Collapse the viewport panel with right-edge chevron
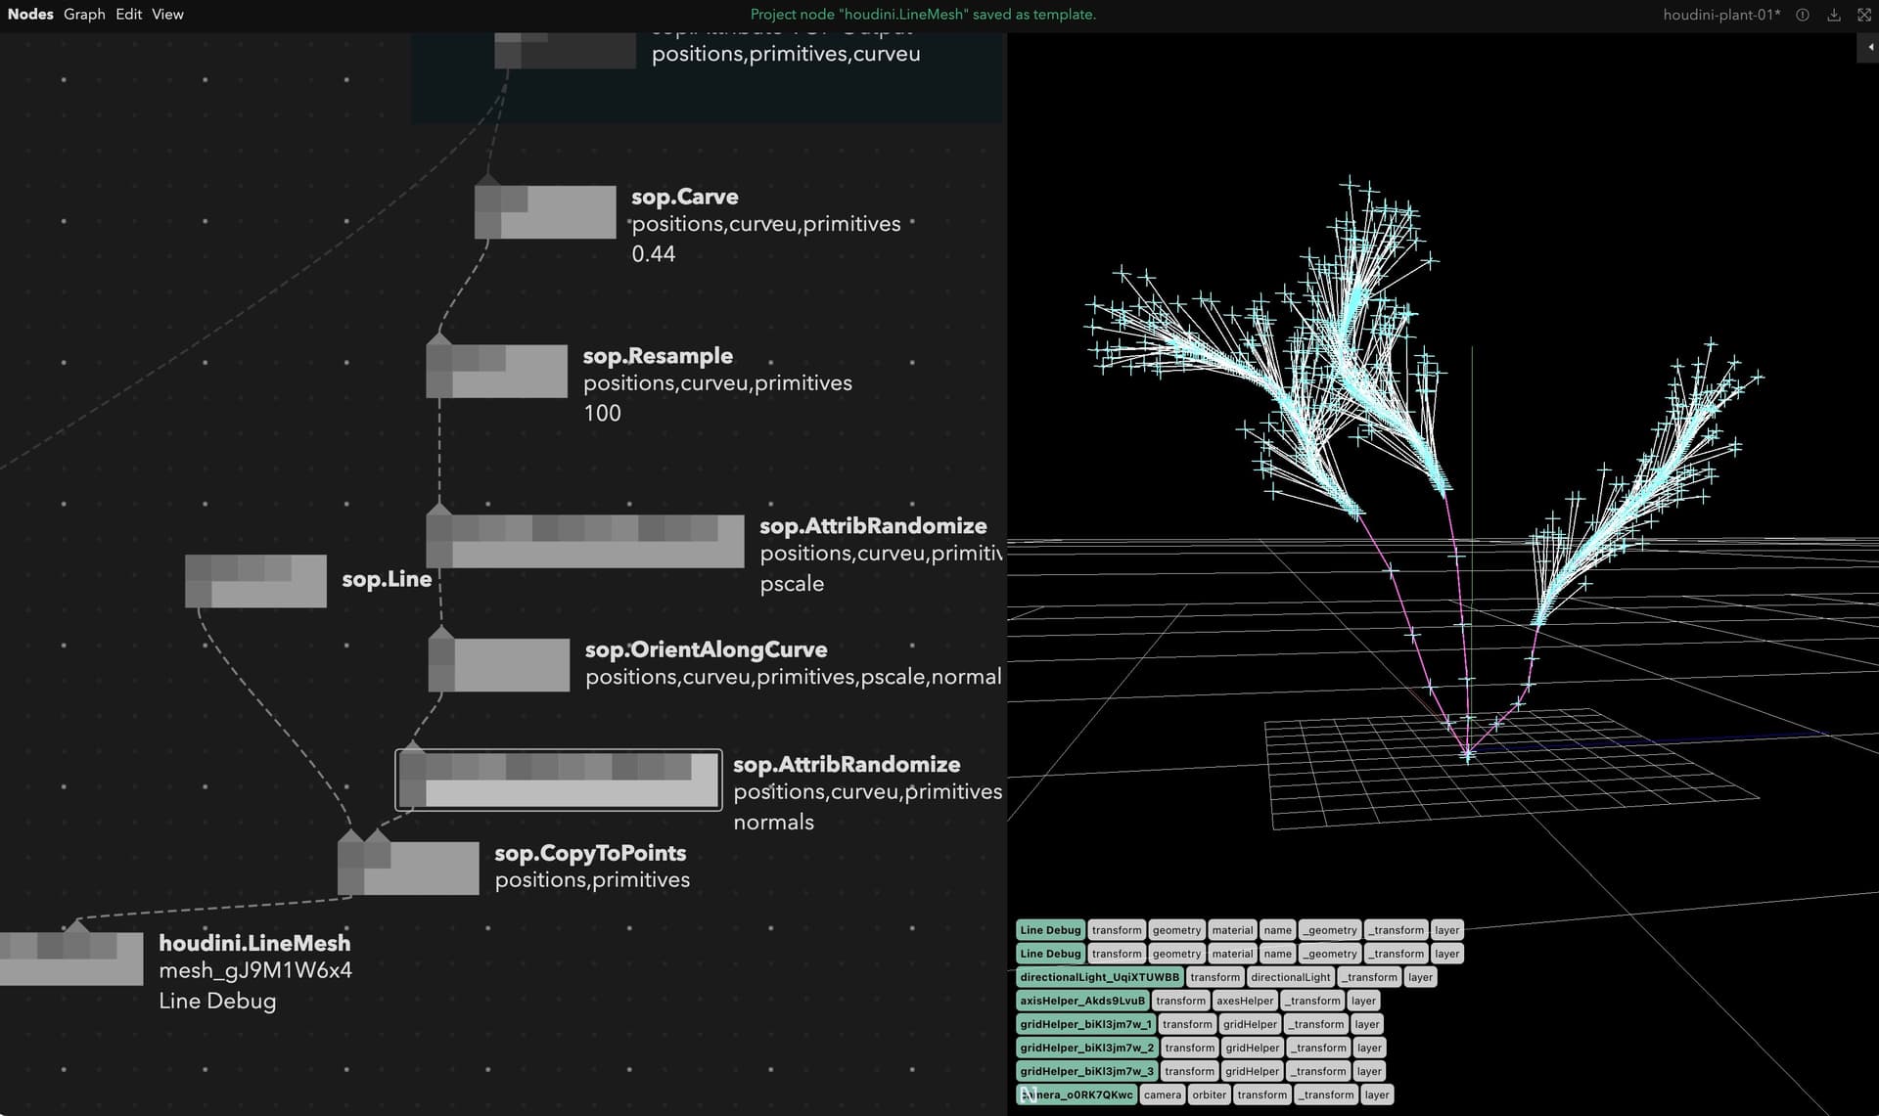The image size is (1879, 1116). 1870,46
